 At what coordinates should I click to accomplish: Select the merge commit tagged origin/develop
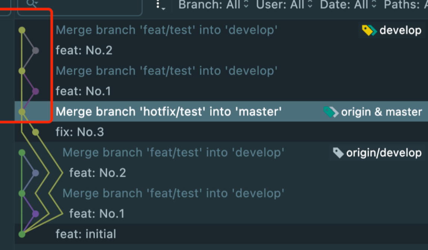point(221,153)
